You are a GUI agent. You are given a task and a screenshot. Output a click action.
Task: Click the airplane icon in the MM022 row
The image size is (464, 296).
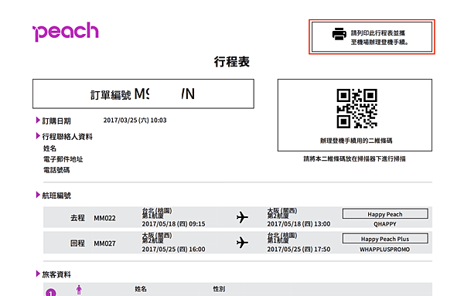pos(242,217)
